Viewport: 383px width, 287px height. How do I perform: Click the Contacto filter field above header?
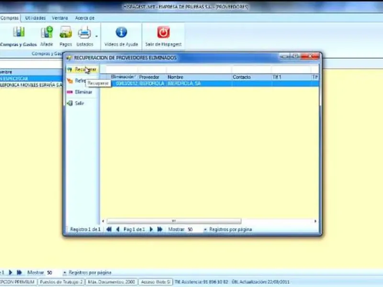pyautogui.click(x=251, y=70)
